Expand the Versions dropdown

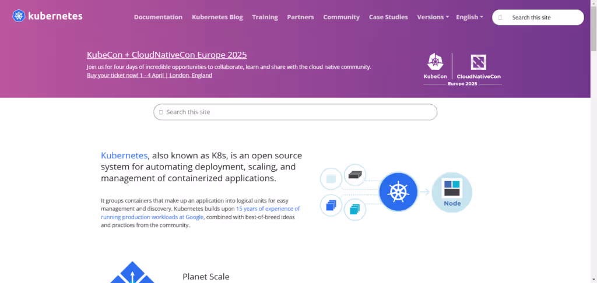433,17
